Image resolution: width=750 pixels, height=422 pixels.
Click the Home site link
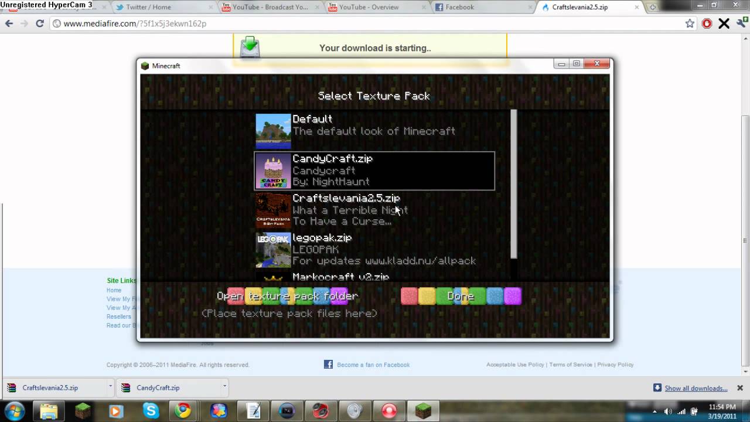(114, 290)
